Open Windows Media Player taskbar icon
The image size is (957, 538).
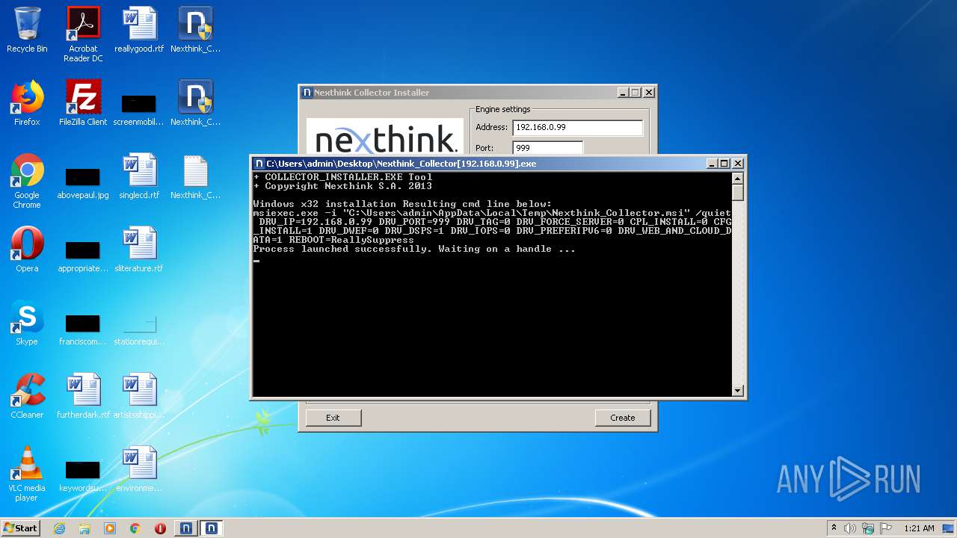[x=110, y=528]
